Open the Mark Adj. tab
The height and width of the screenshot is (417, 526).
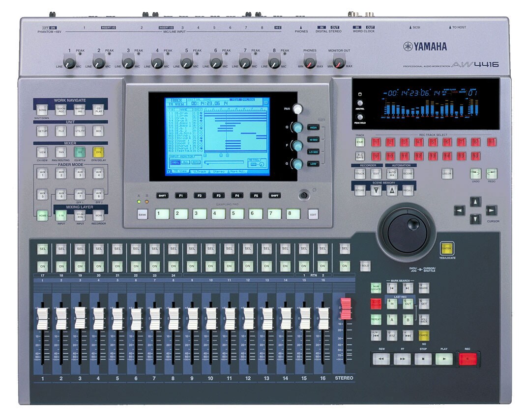point(237,171)
